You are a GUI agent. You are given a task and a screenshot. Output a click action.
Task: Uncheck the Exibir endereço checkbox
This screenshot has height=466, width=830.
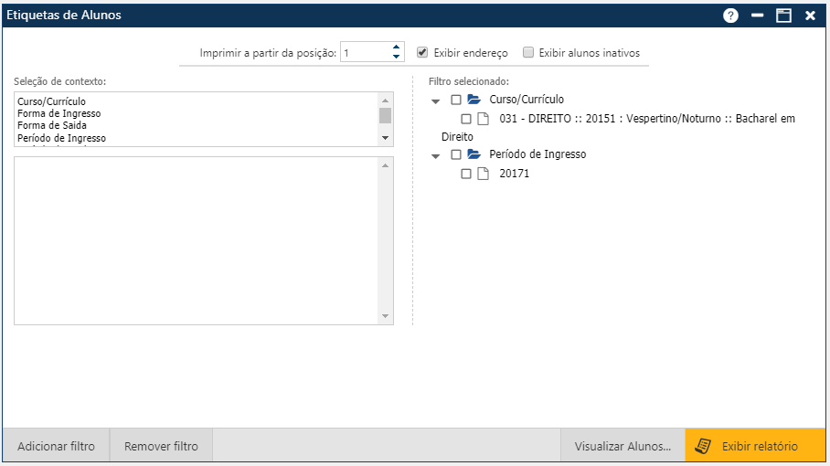(422, 53)
